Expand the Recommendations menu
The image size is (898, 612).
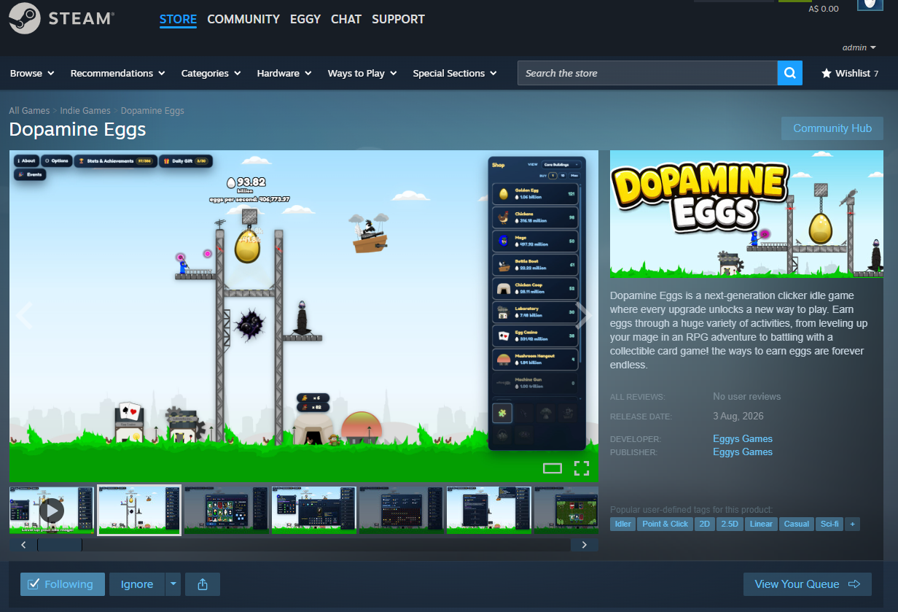pyautogui.click(x=118, y=73)
